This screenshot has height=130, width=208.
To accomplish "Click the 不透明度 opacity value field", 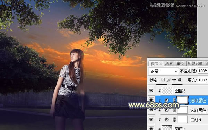I will pyautogui.click(x=203, y=71).
